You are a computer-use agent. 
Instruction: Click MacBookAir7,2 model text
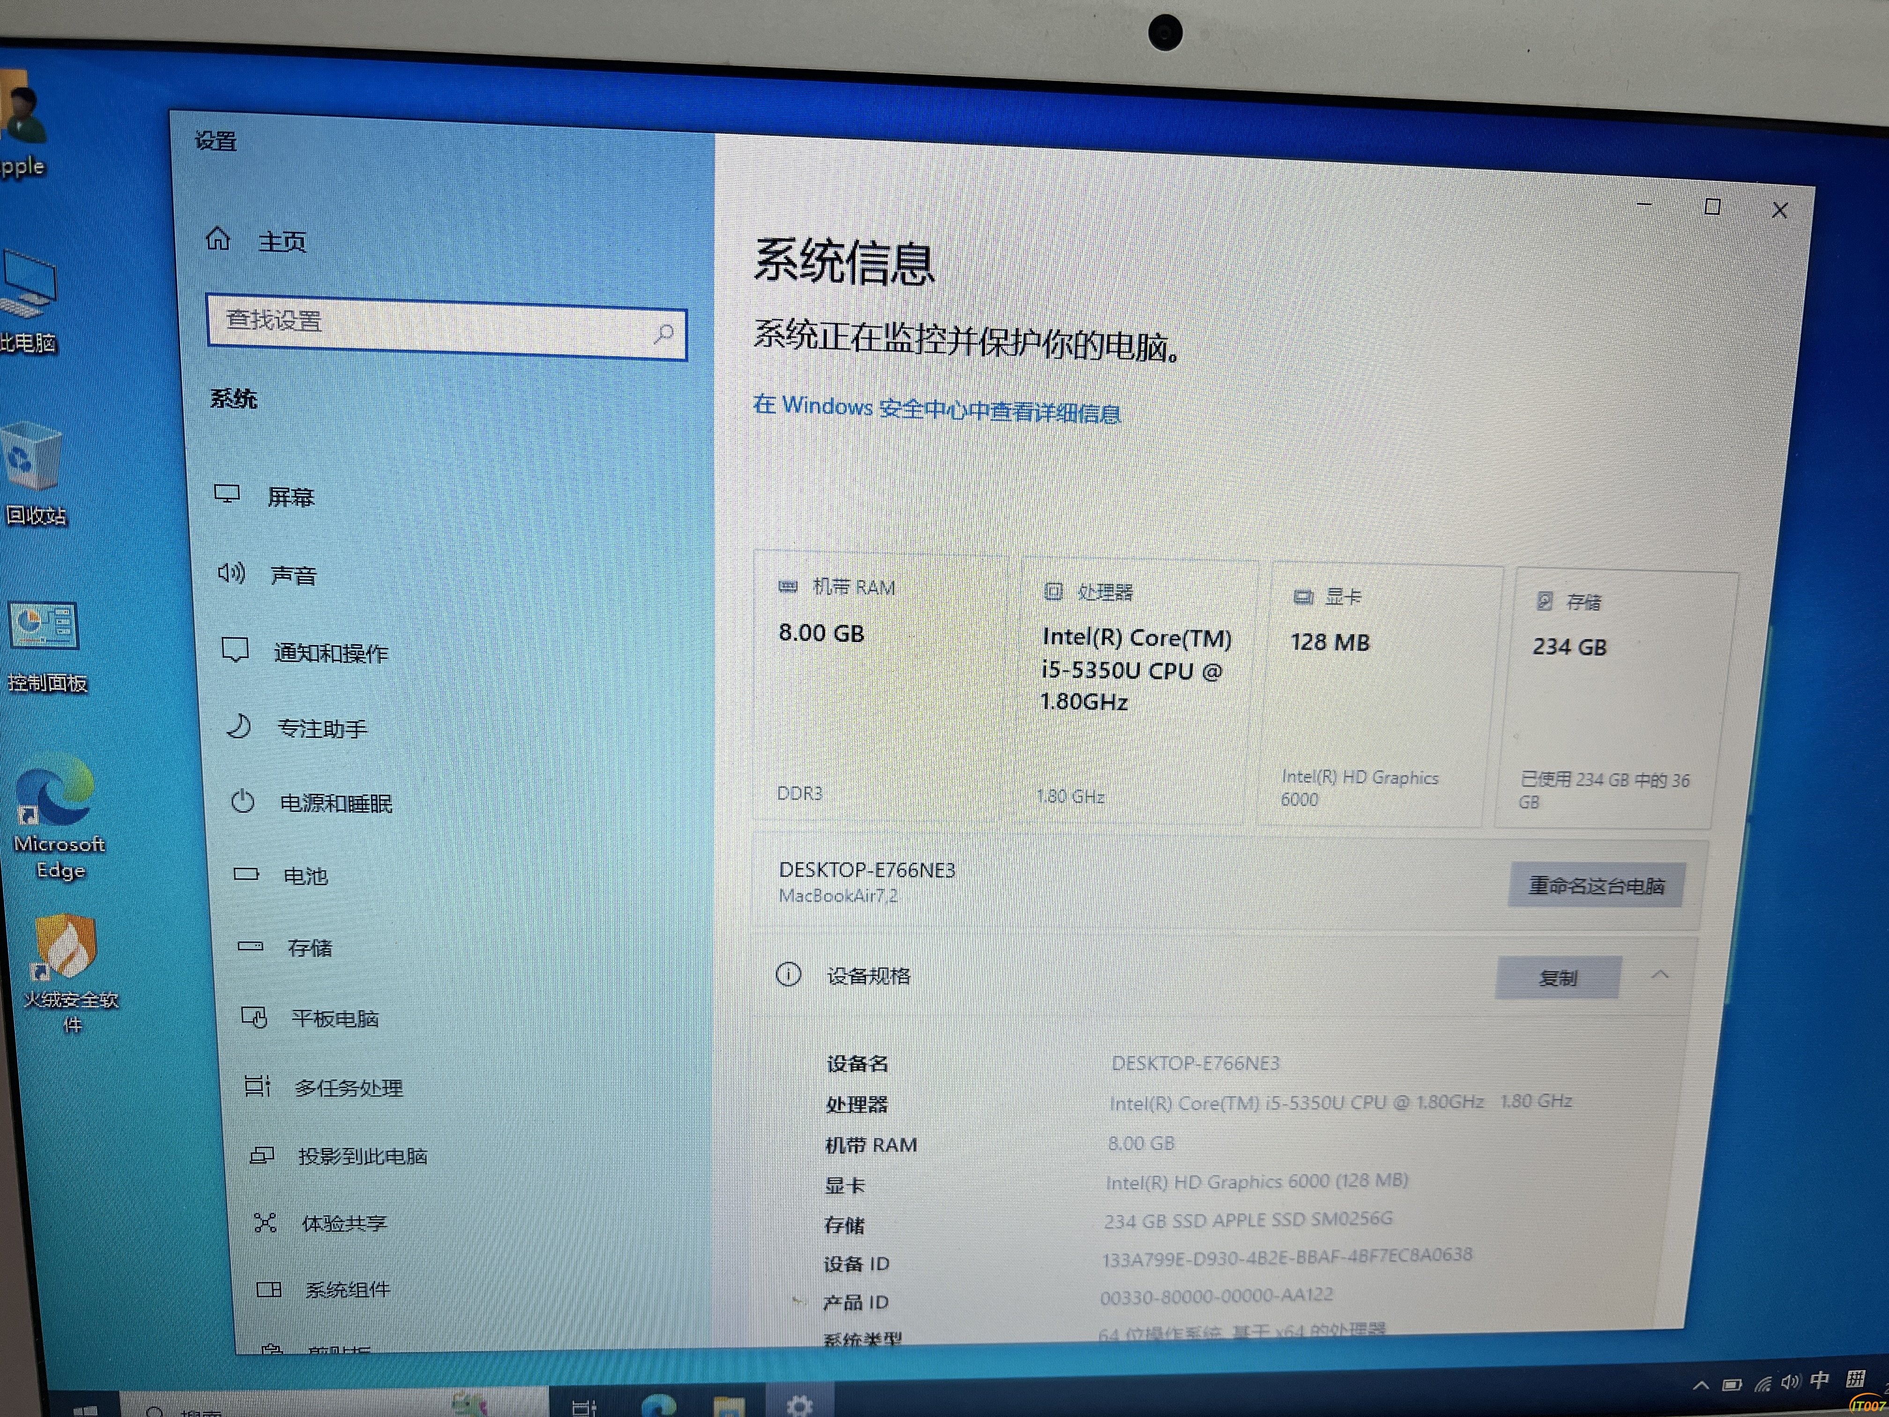coord(838,895)
